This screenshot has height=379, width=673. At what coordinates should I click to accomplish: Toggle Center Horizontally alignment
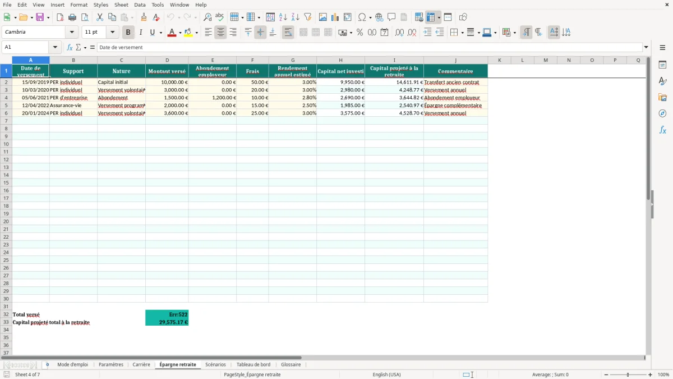click(x=220, y=33)
